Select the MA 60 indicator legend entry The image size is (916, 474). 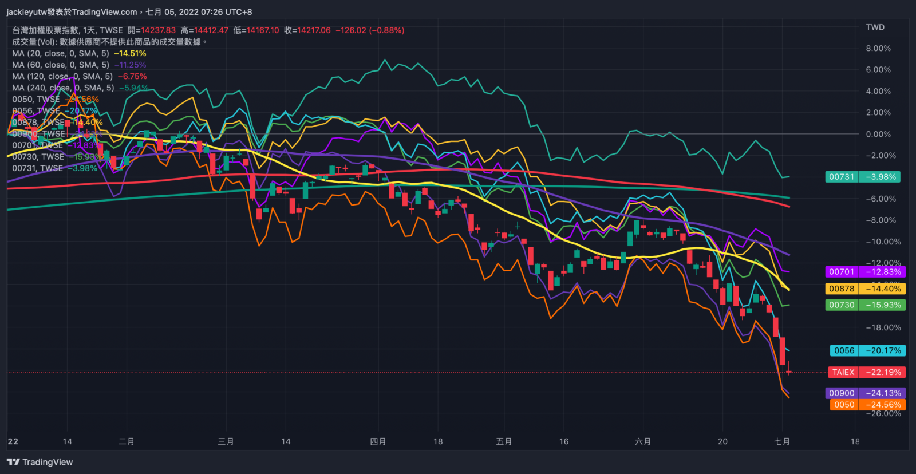pos(61,65)
